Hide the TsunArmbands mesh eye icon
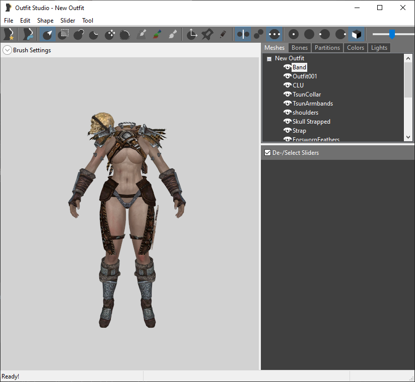This screenshot has width=415, height=382. click(287, 104)
